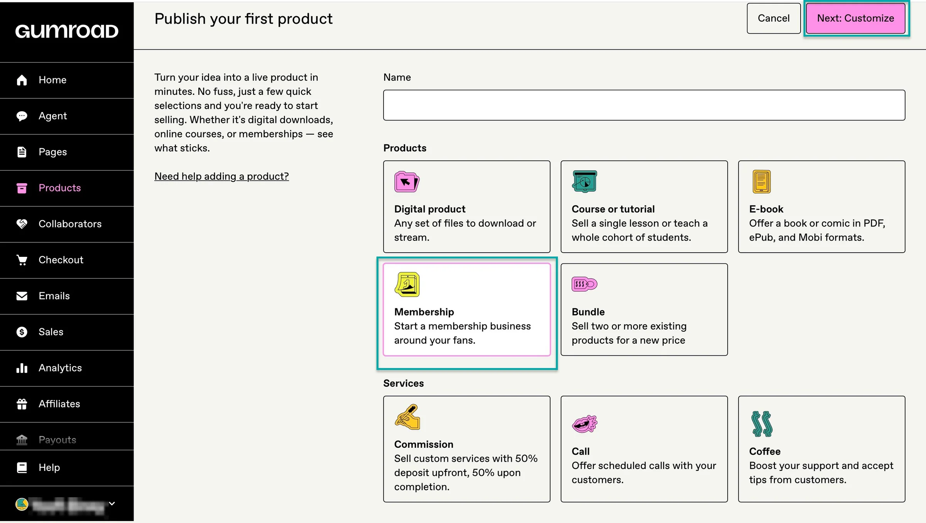Focus the product Name input field
Screen dimensions: 926x523
click(644, 105)
